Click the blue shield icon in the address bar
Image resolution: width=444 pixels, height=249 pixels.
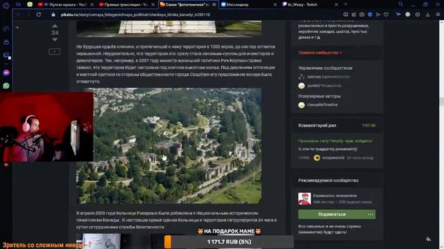coord(370,15)
